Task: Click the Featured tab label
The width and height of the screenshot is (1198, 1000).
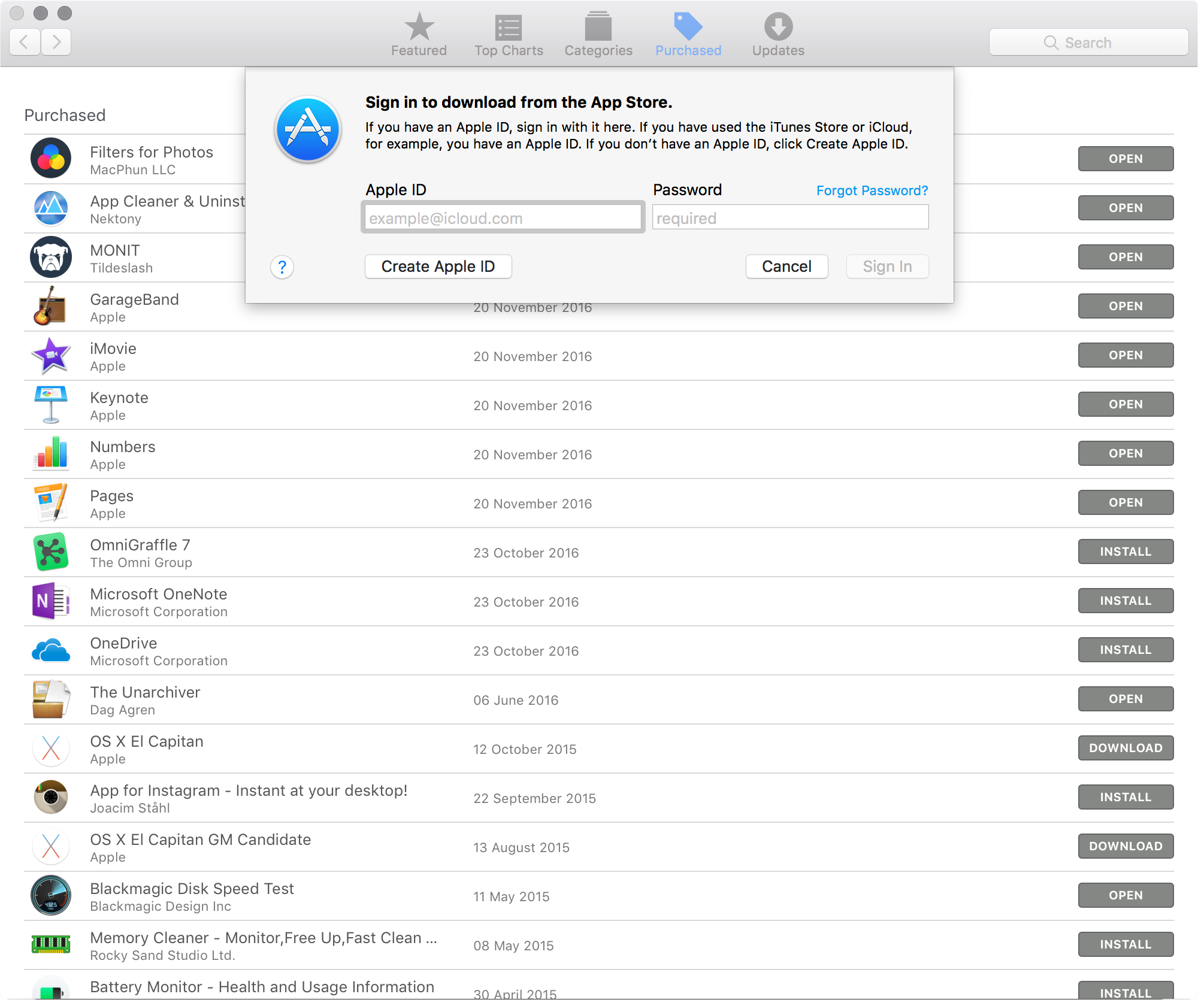Action: point(419,50)
